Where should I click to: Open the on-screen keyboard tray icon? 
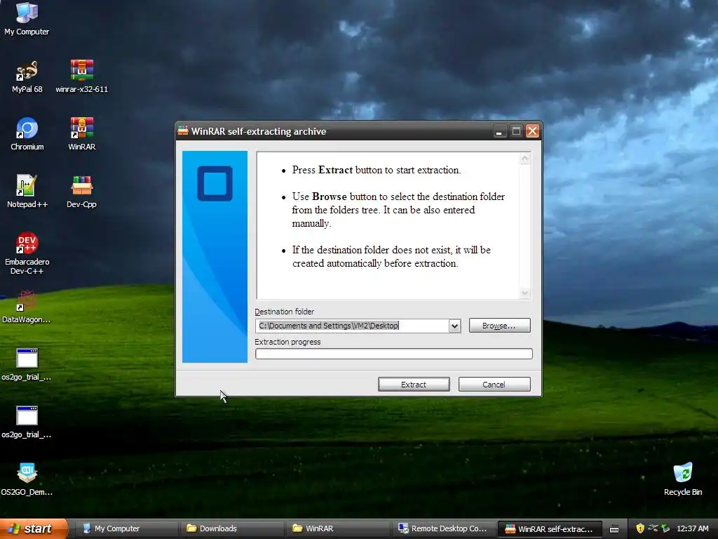point(614,529)
